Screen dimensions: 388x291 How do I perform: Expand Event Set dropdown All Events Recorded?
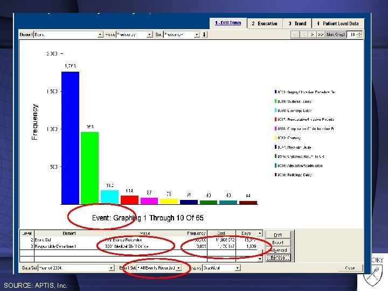178,268
